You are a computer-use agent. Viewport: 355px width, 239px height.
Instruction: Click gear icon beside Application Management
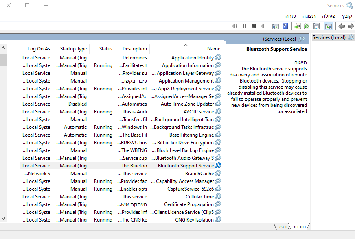(x=218, y=81)
